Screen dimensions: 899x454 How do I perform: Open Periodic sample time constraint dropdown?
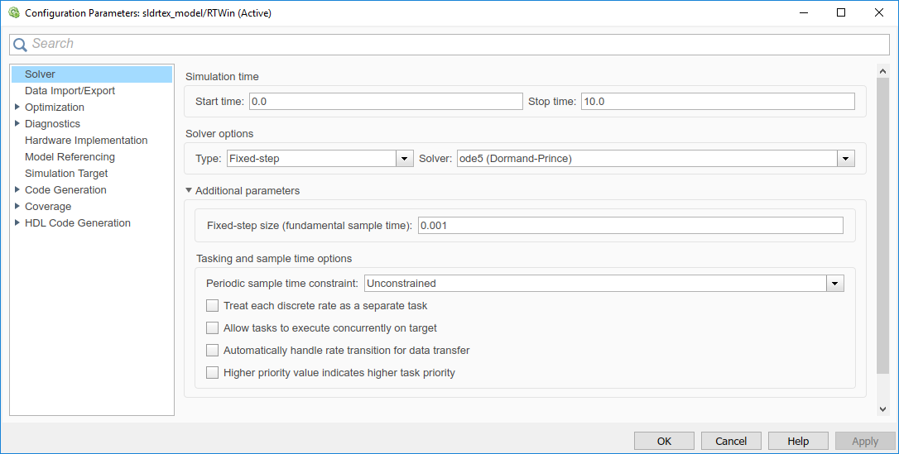(834, 284)
